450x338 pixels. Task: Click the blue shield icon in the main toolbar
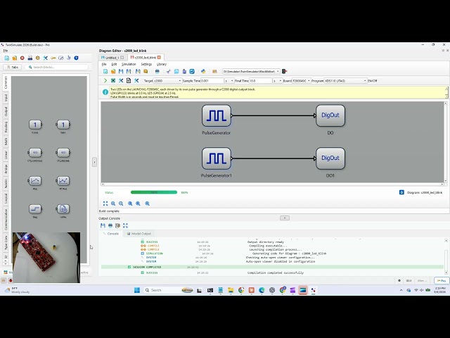coord(77,58)
